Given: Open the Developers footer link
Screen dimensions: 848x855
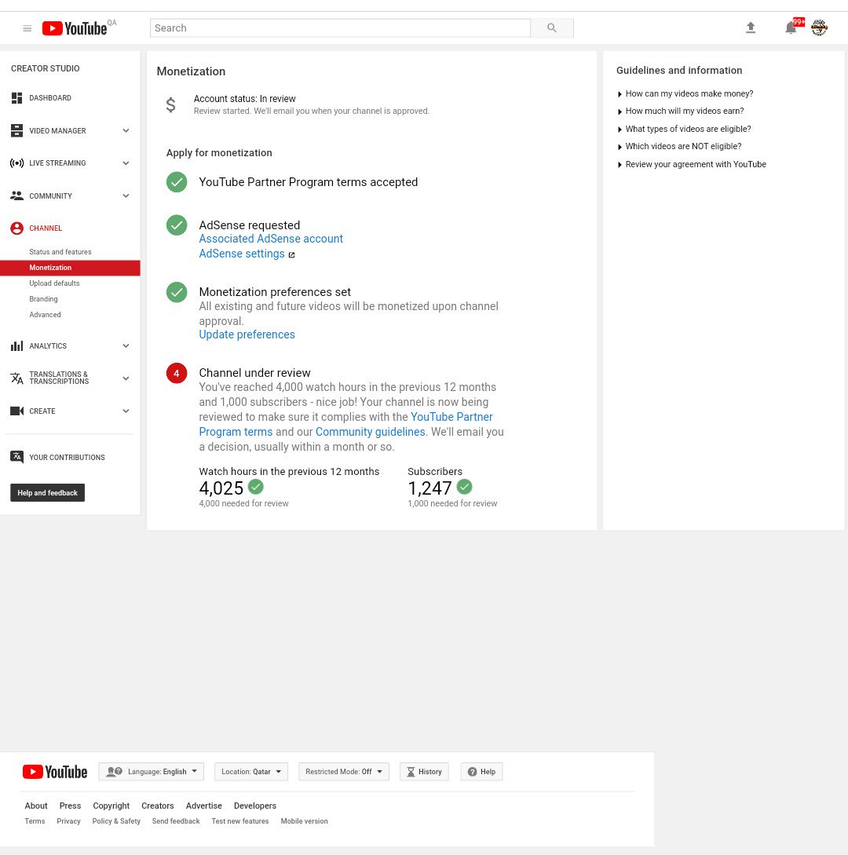Looking at the screenshot, I should click(x=254, y=806).
